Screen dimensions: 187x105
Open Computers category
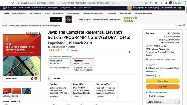(65, 8)
